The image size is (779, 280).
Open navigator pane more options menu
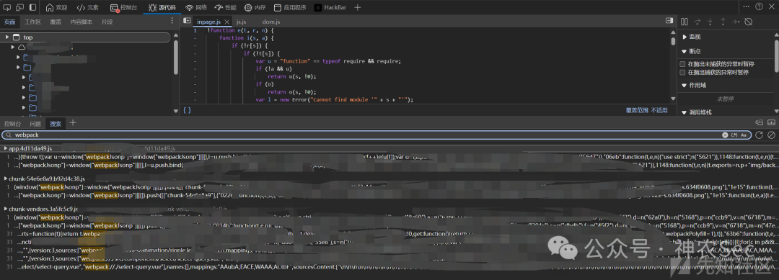point(172,22)
